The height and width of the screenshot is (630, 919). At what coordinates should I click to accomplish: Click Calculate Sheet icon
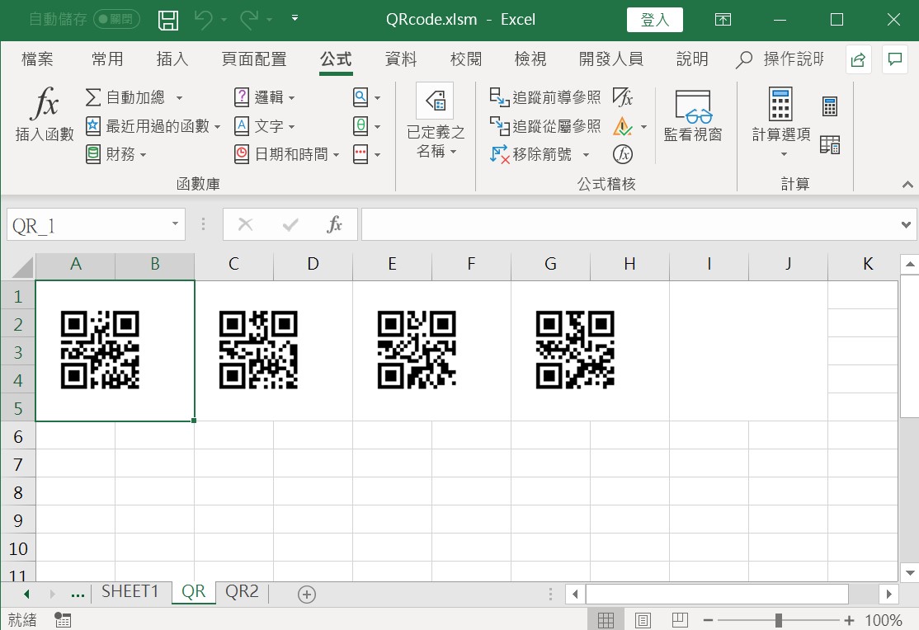click(x=830, y=144)
